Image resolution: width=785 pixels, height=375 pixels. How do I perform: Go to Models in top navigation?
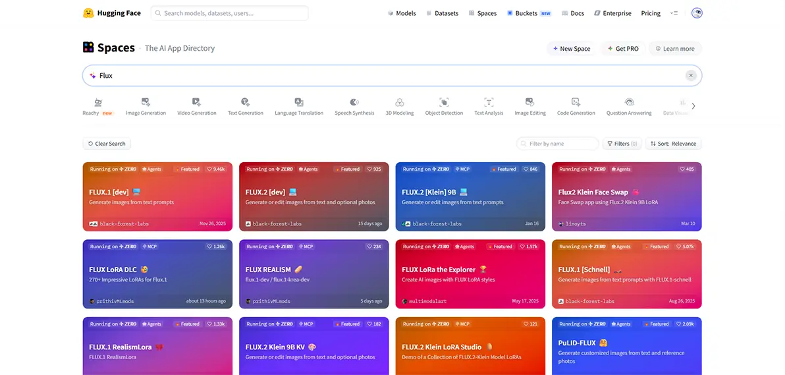[402, 14]
